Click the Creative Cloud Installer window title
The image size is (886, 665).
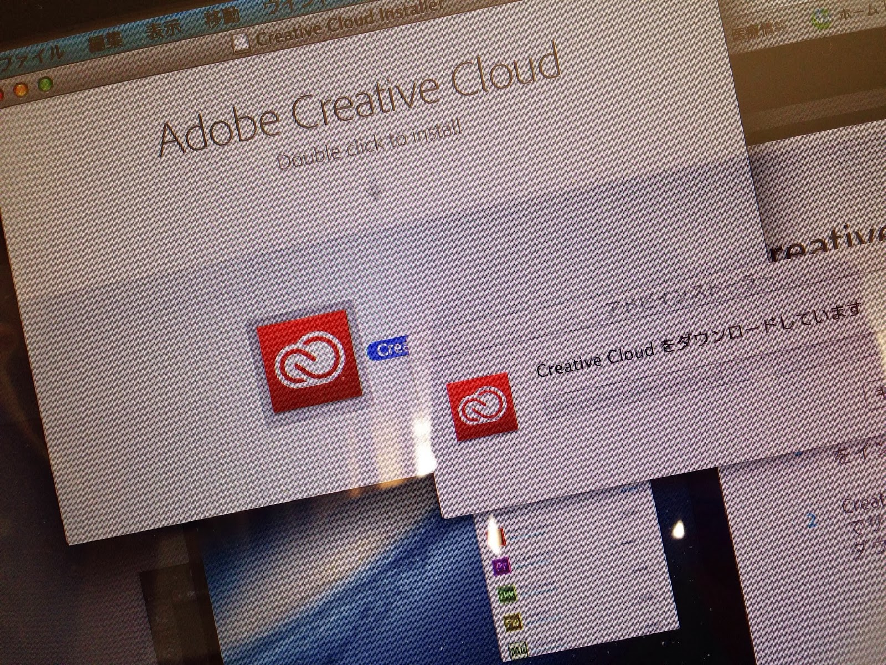pyautogui.click(x=351, y=23)
